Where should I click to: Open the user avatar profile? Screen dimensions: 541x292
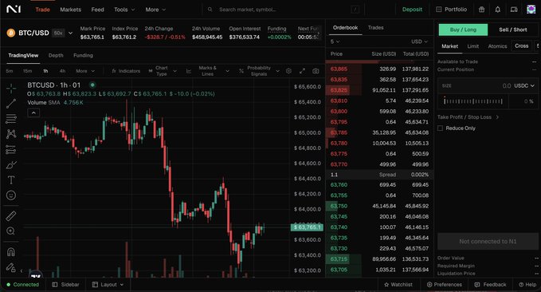tap(531, 10)
